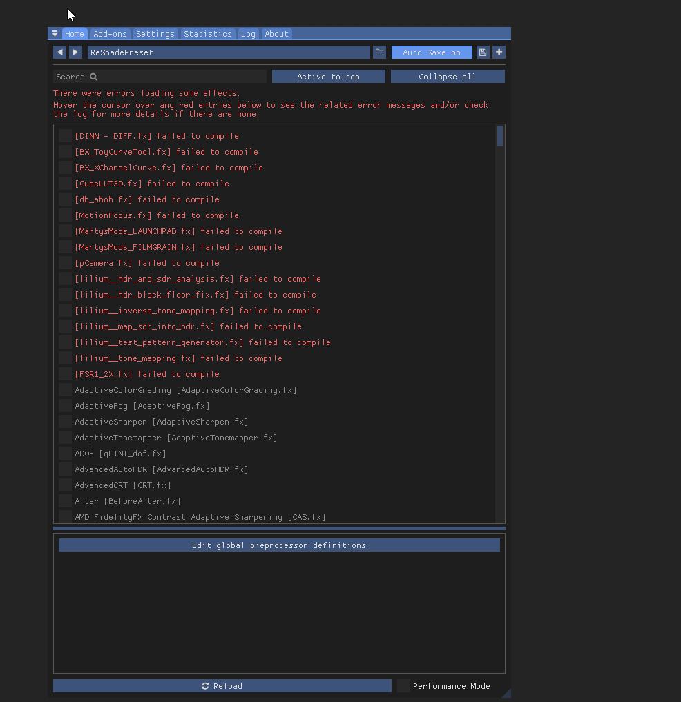
Task: Enable the AdaptiveFog effect checkbox
Action: tap(66, 406)
